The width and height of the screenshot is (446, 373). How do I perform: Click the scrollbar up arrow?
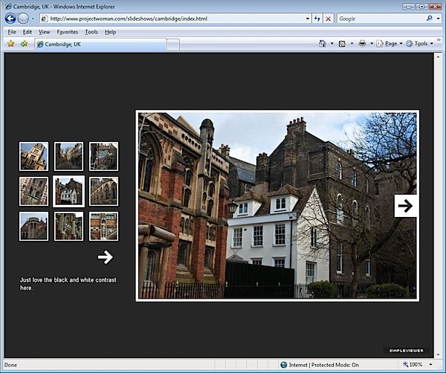[x=438, y=56]
